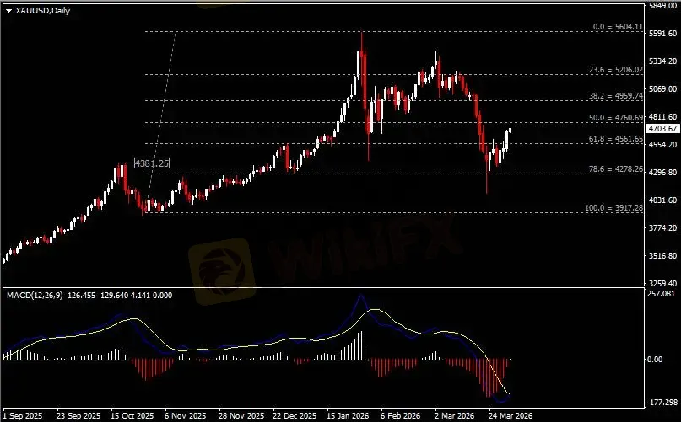Click date label 23 Sep 2025
The image size is (681, 422).
click(x=78, y=416)
